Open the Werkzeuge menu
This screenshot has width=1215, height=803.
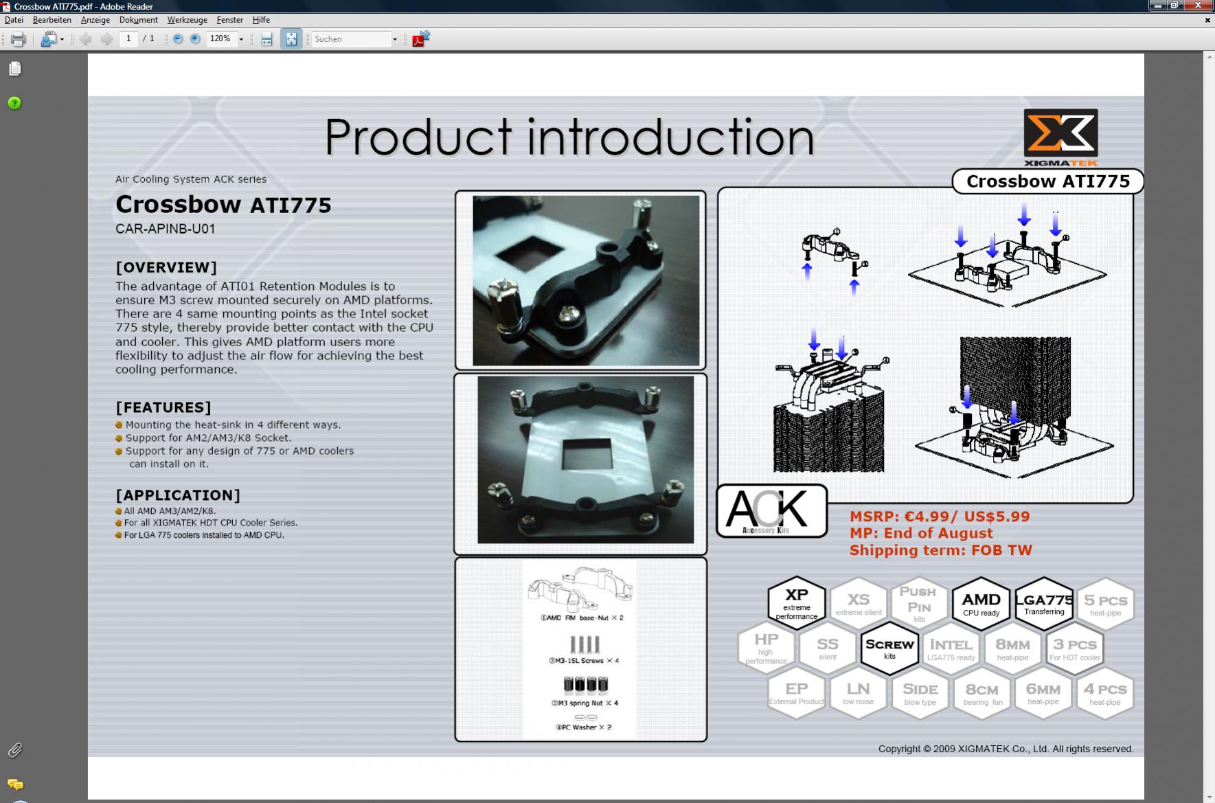click(x=188, y=20)
